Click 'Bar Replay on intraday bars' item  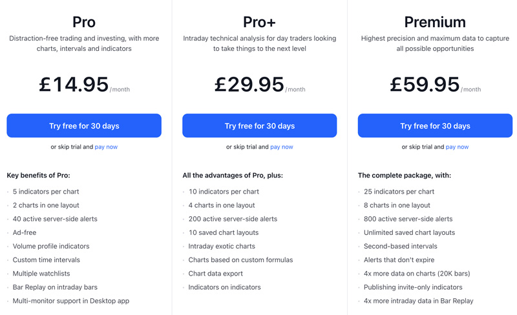coord(55,287)
